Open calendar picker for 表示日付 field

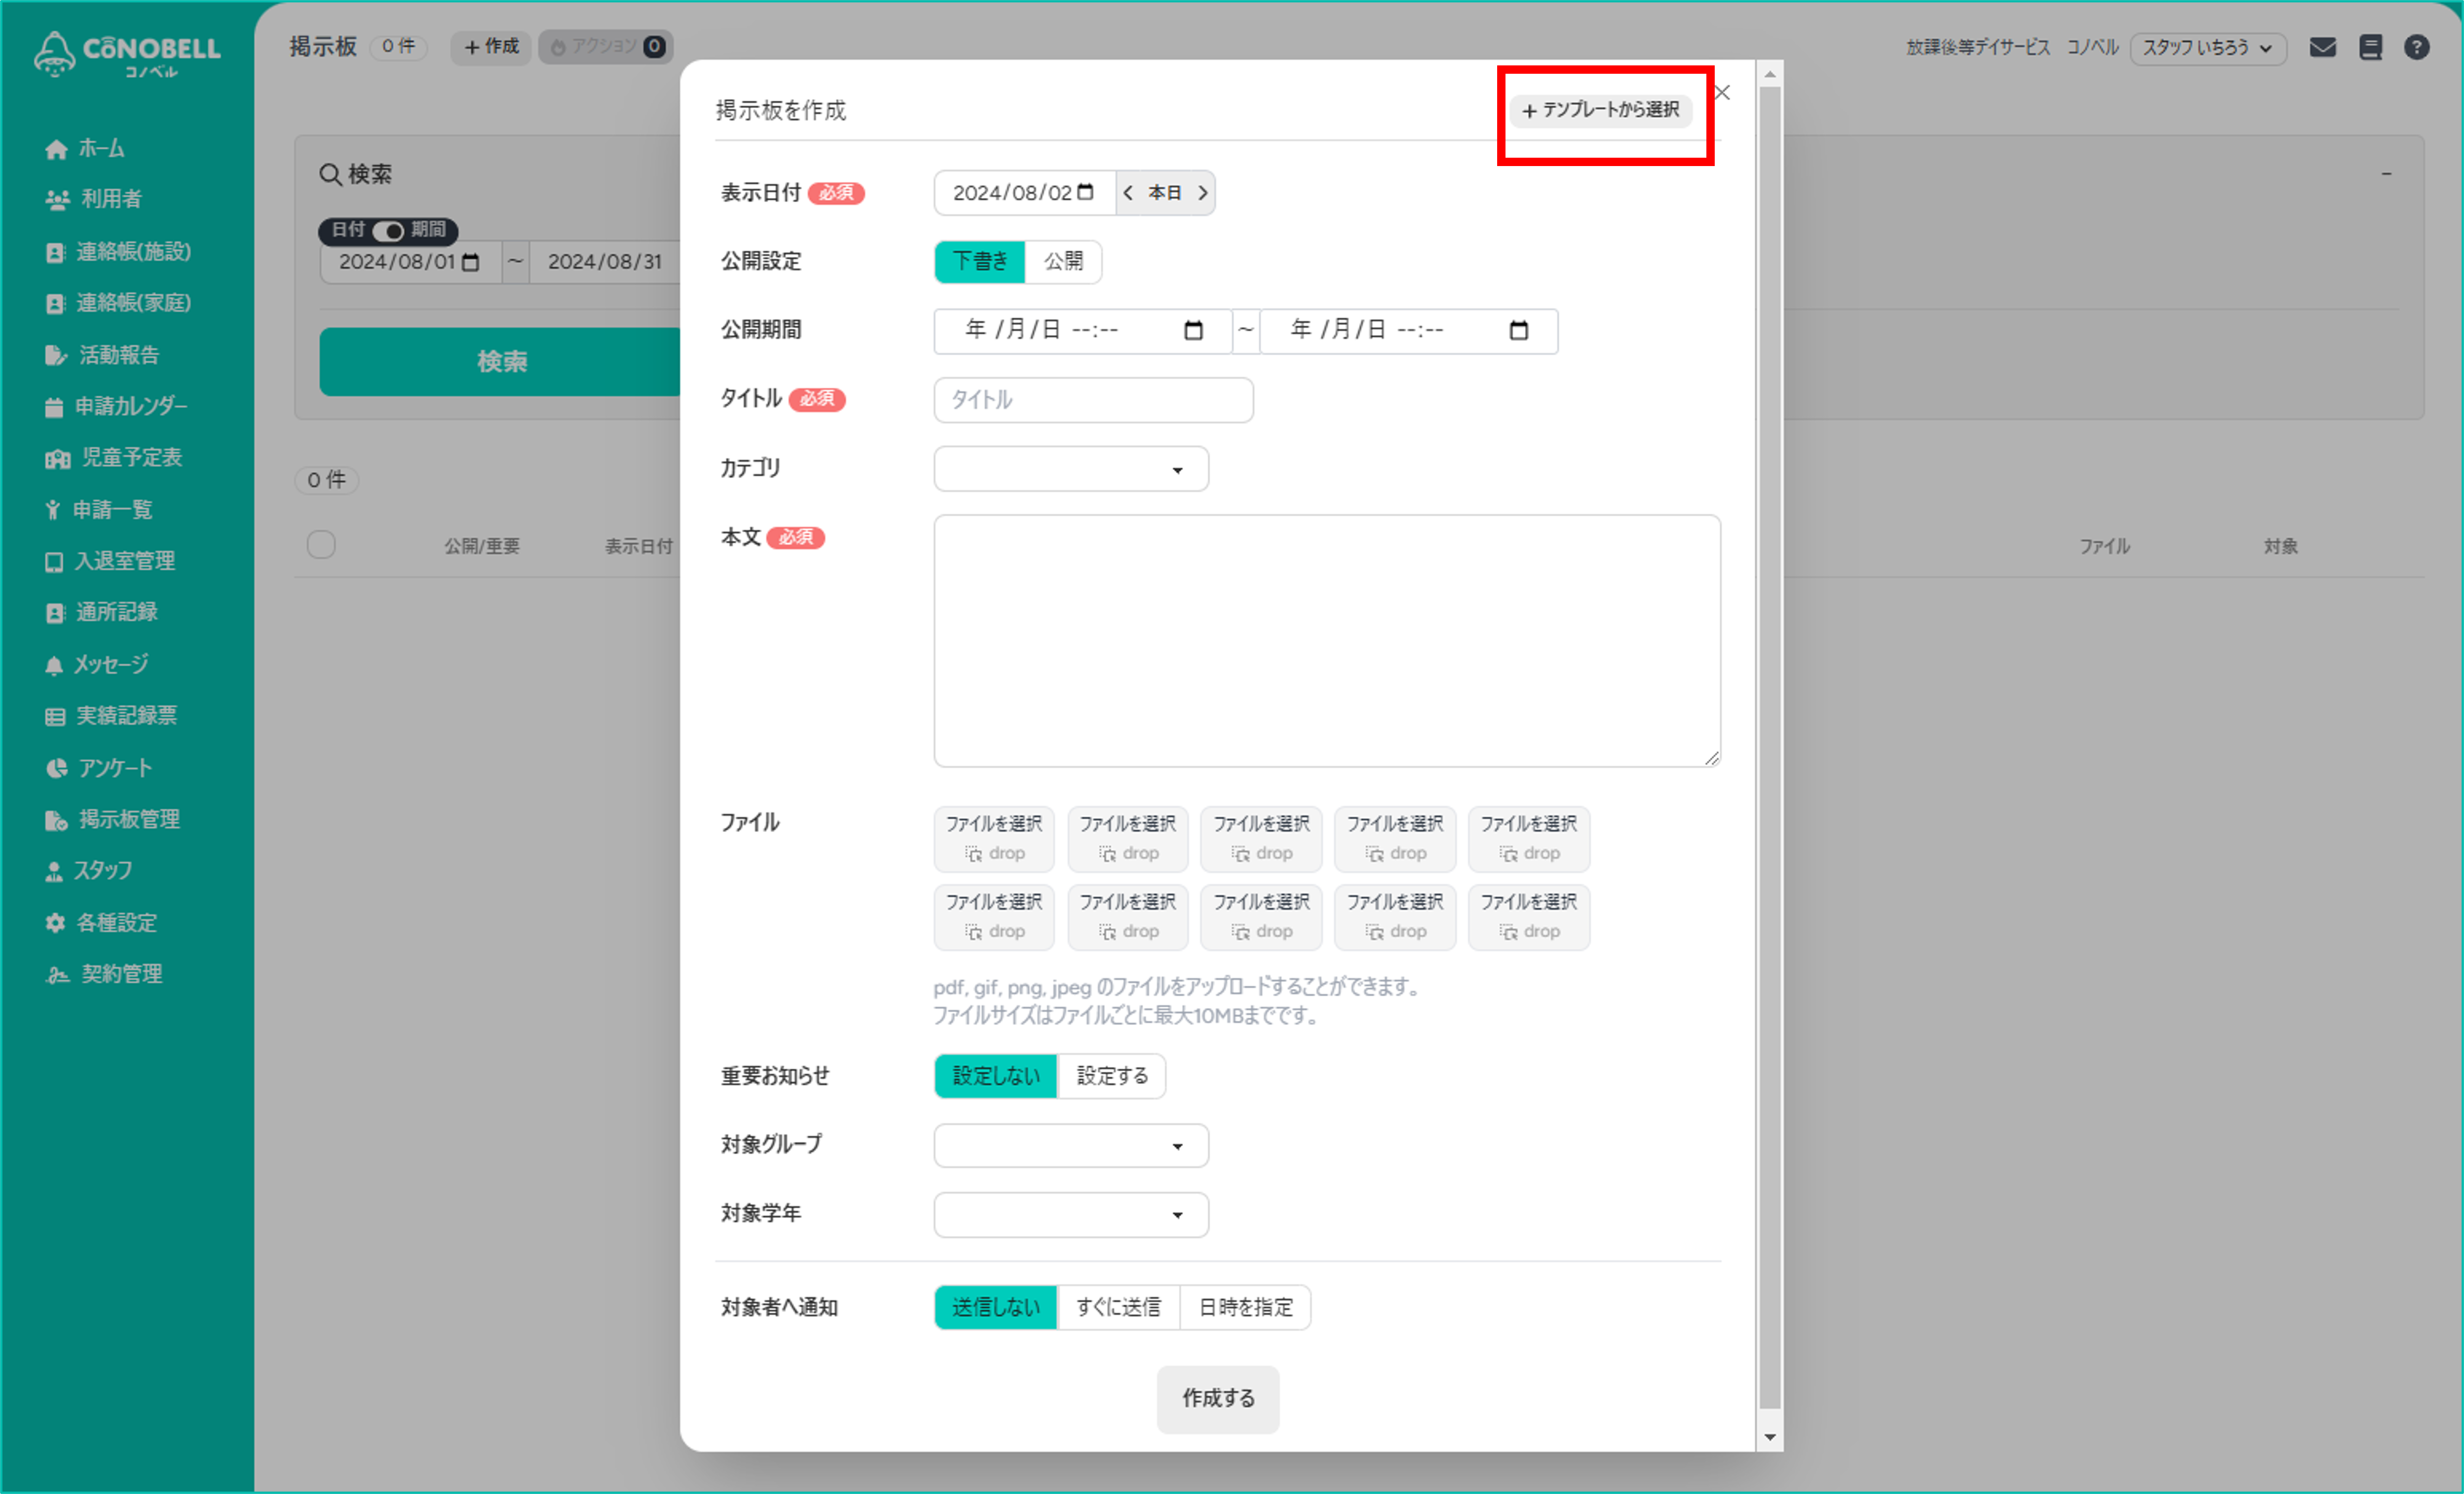(x=1085, y=192)
